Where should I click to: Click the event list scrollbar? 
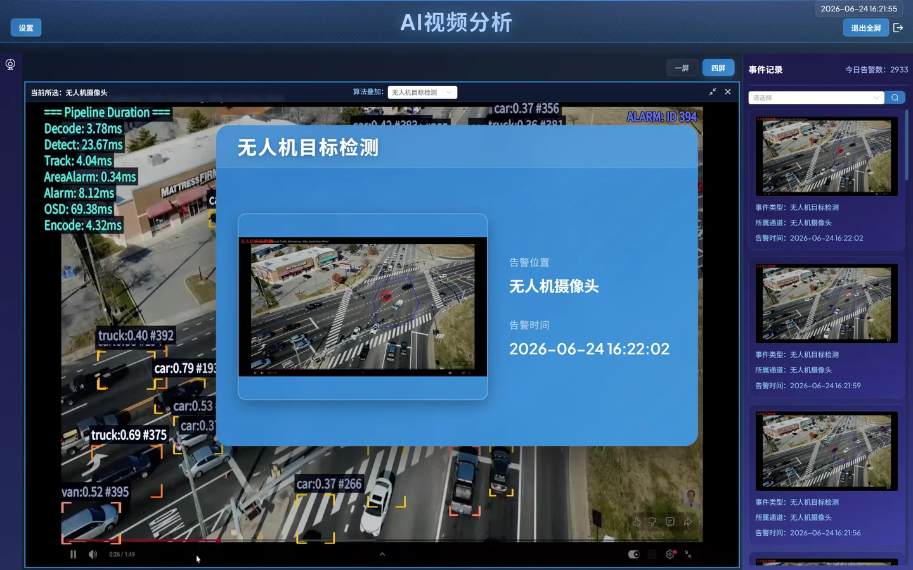907,146
